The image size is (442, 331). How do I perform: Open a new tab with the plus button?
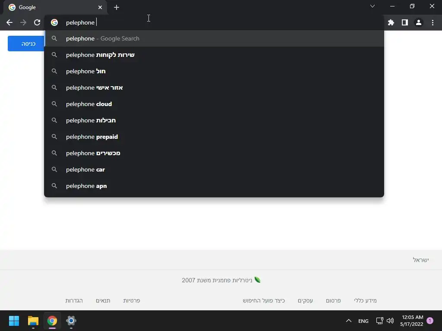coord(117,7)
